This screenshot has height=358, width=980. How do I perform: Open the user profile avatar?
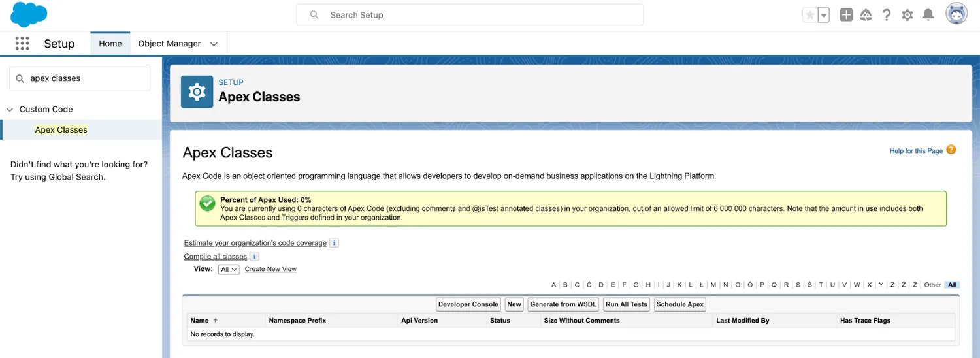click(956, 14)
